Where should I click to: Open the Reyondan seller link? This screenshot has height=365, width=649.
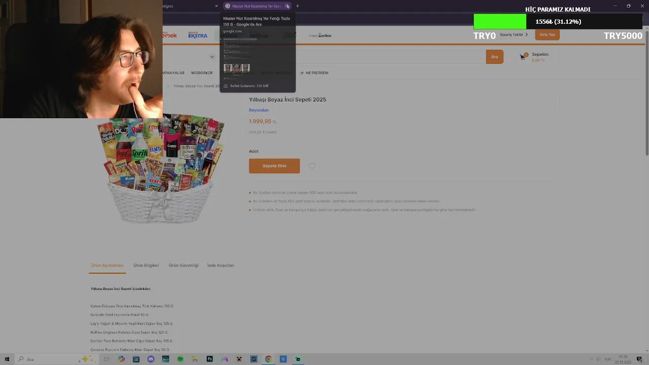point(259,110)
